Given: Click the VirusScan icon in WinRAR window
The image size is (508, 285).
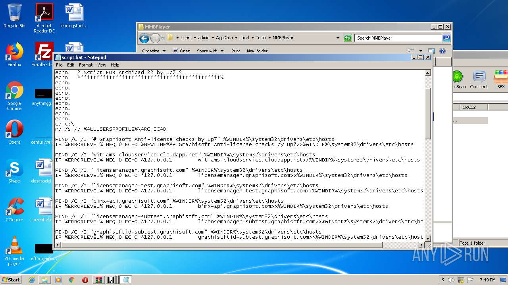Looking at the screenshot, I should pos(458,80).
